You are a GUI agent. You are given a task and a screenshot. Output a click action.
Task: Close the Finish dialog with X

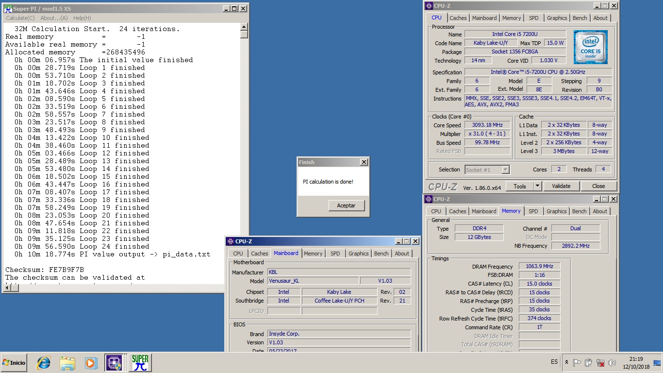coord(364,162)
